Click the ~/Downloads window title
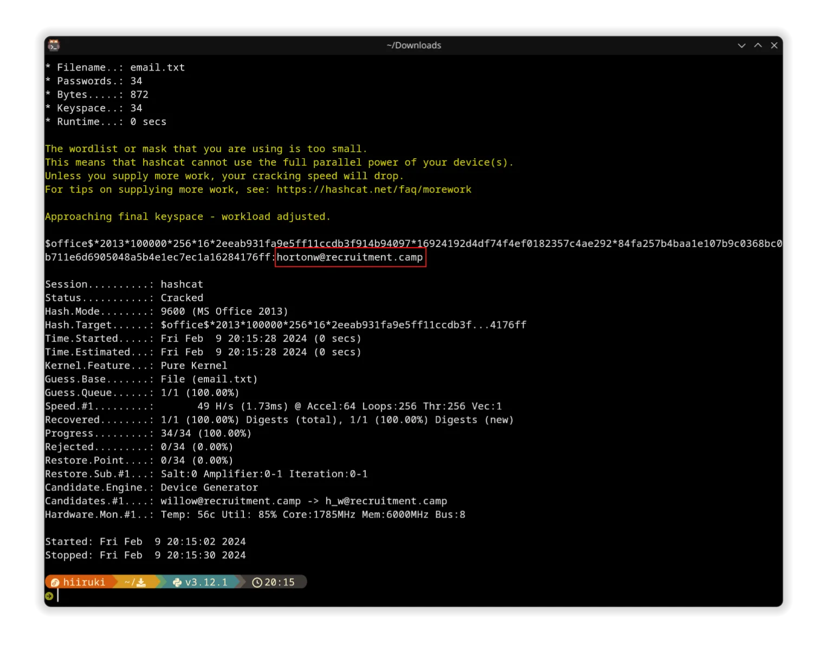The height and width of the screenshot is (659, 827). (x=413, y=46)
